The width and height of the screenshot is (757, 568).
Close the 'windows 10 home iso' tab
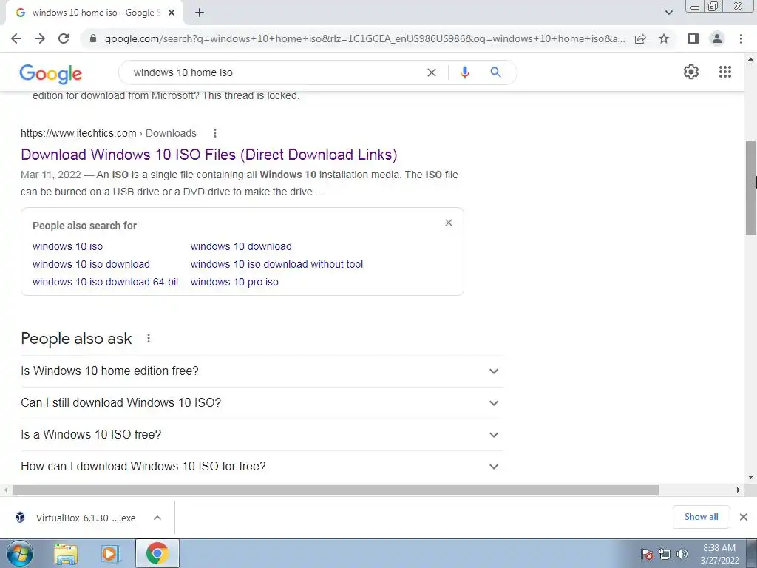pyautogui.click(x=172, y=13)
